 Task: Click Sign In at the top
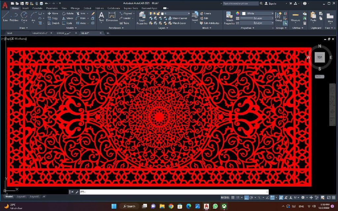pyautogui.click(x=271, y=4)
